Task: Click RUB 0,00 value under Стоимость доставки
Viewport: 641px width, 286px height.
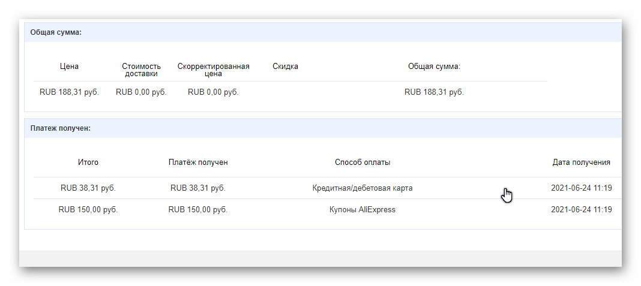Action: (141, 92)
